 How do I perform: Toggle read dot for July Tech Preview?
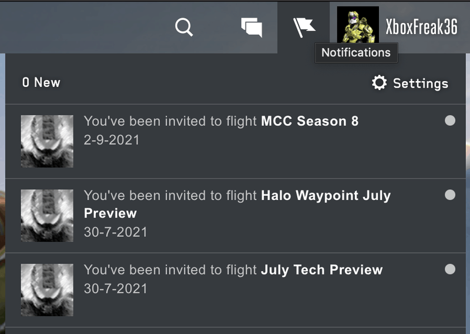tap(450, 269)
